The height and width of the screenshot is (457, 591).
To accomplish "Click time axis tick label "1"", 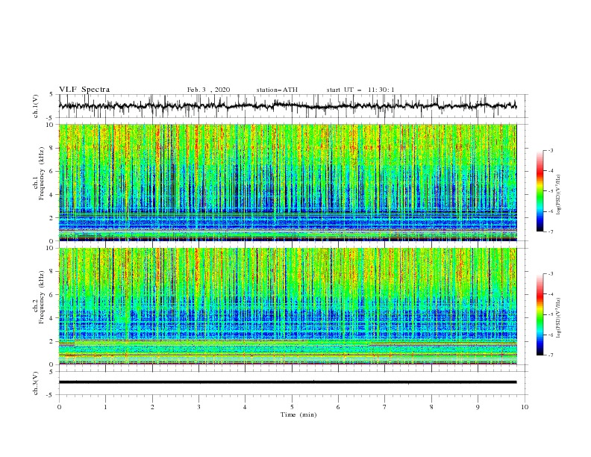I will (x=106, y=407).
